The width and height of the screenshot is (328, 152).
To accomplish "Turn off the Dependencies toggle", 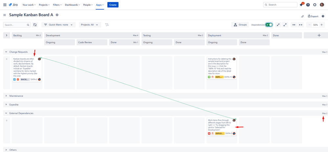I will click(269, 25).
